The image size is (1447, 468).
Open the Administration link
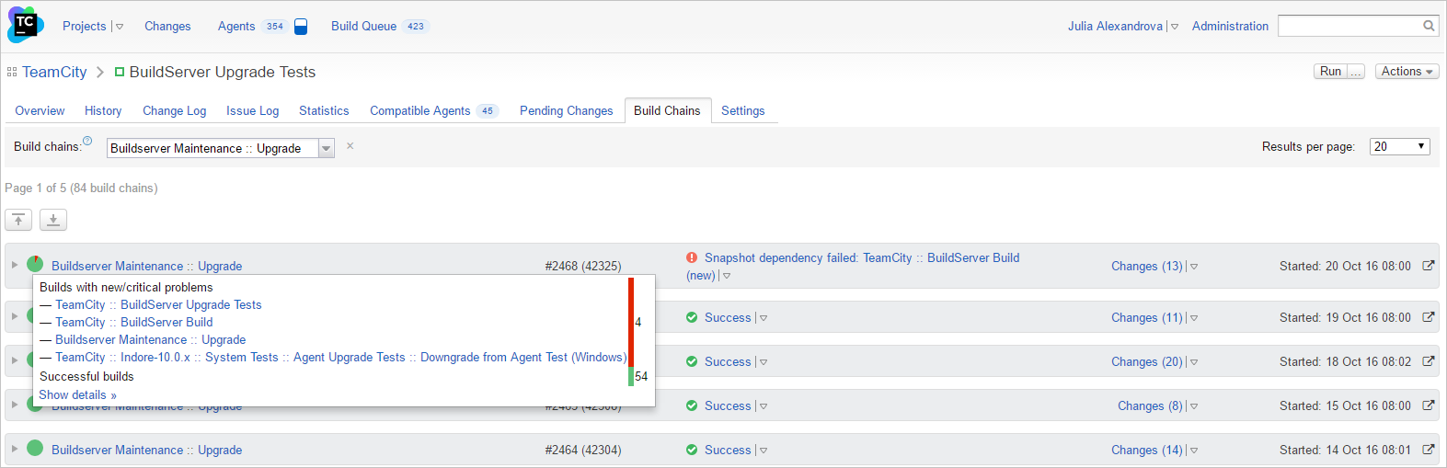coord(1230,26)
